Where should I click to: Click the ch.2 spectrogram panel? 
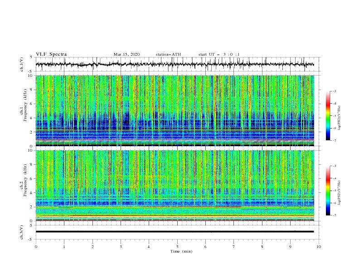175,186
